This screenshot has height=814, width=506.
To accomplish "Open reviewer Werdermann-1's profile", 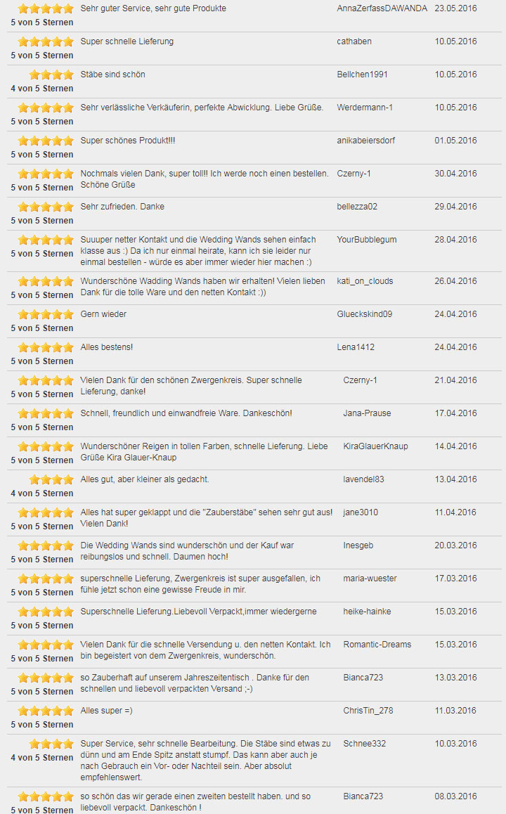I will click(x=364, y=108).
